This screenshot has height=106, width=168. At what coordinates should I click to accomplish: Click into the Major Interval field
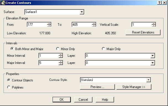tap(49, 63)
